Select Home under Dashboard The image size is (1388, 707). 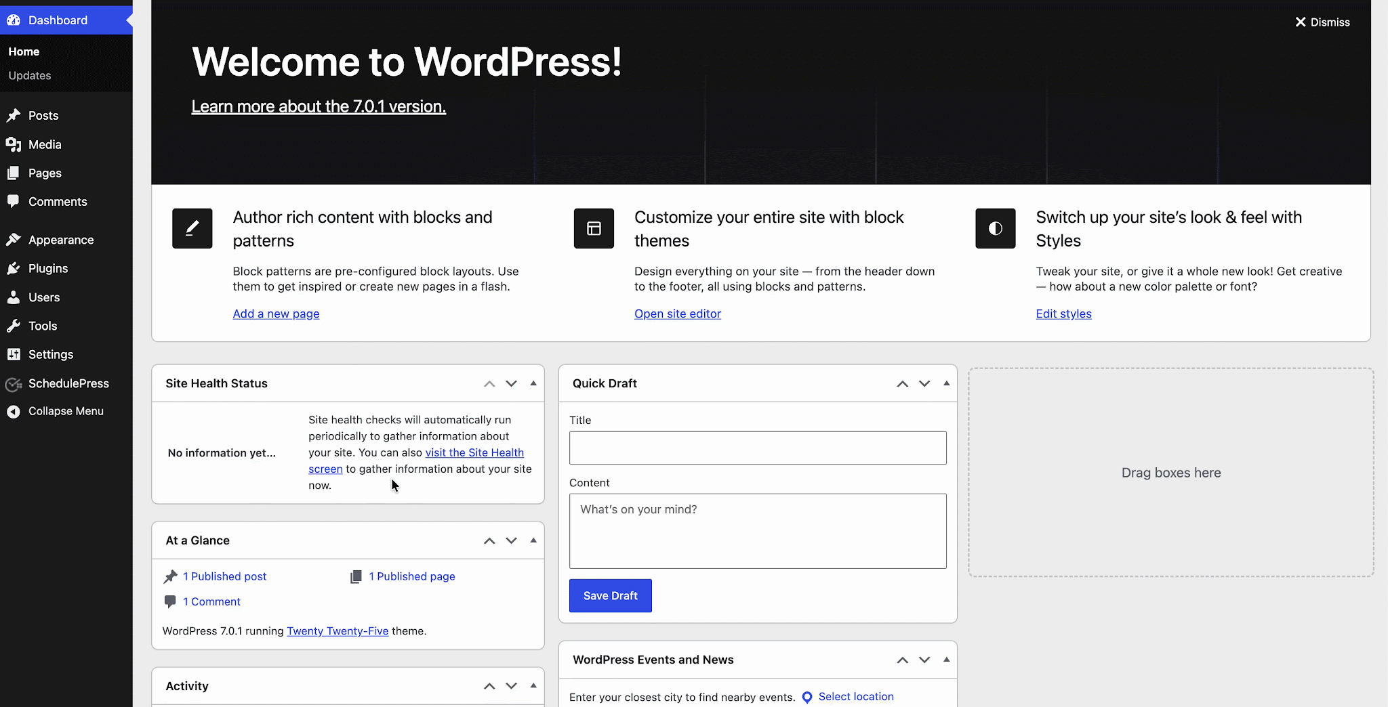(x=24, y=51)
